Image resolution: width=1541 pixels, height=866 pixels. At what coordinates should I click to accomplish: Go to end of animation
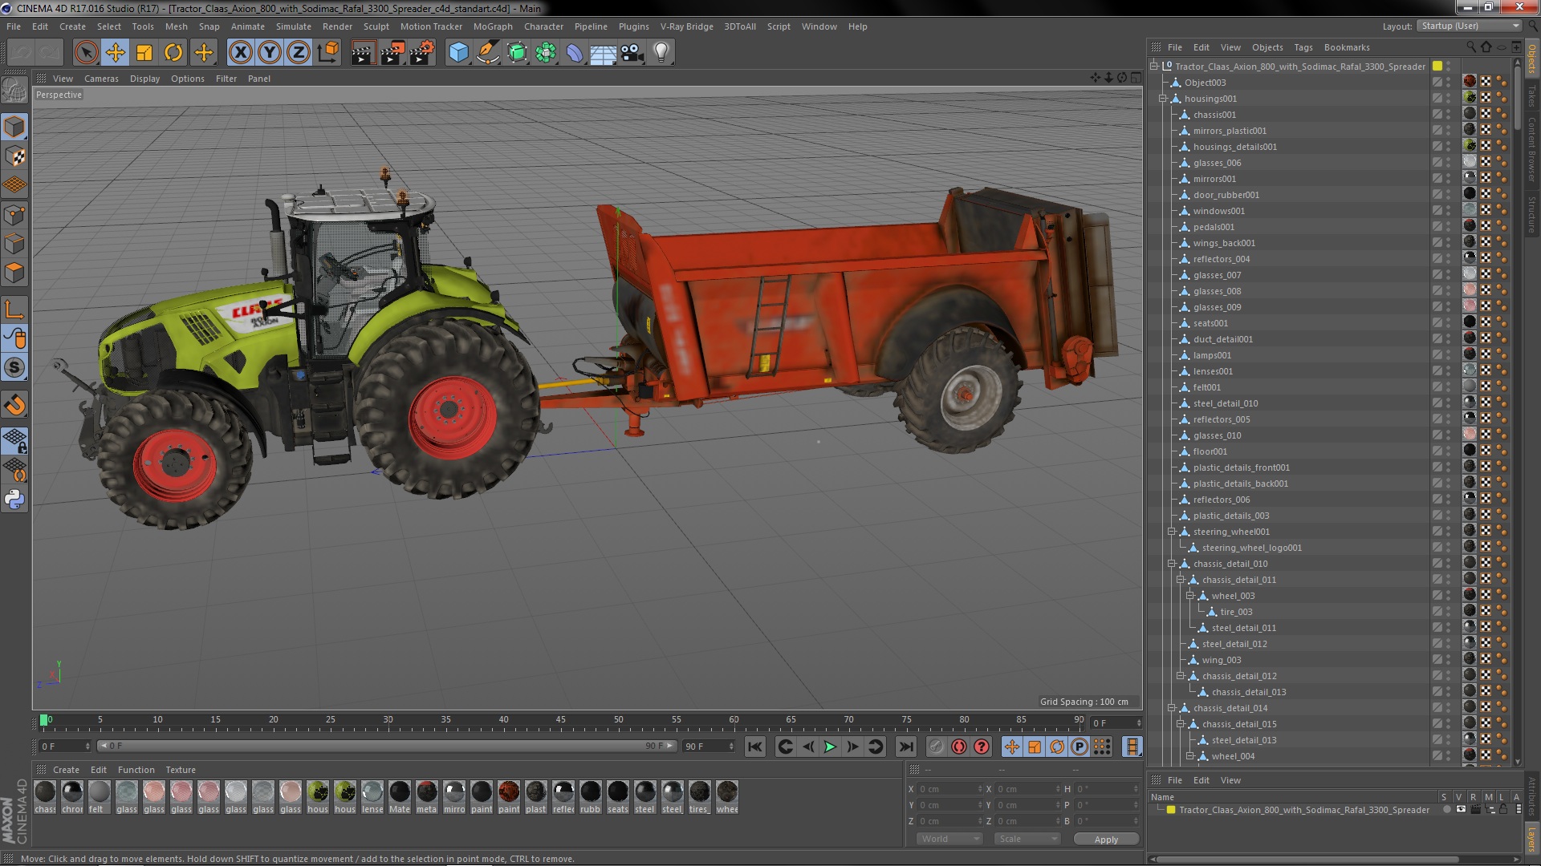click(x=905, y=747)
